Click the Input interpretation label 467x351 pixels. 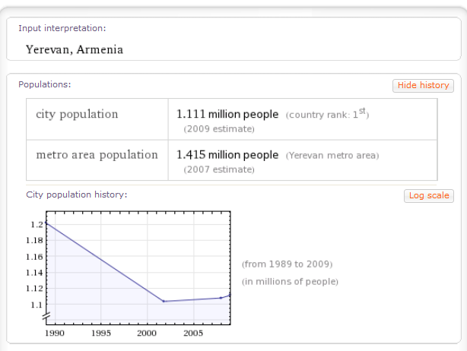(62, 28)
